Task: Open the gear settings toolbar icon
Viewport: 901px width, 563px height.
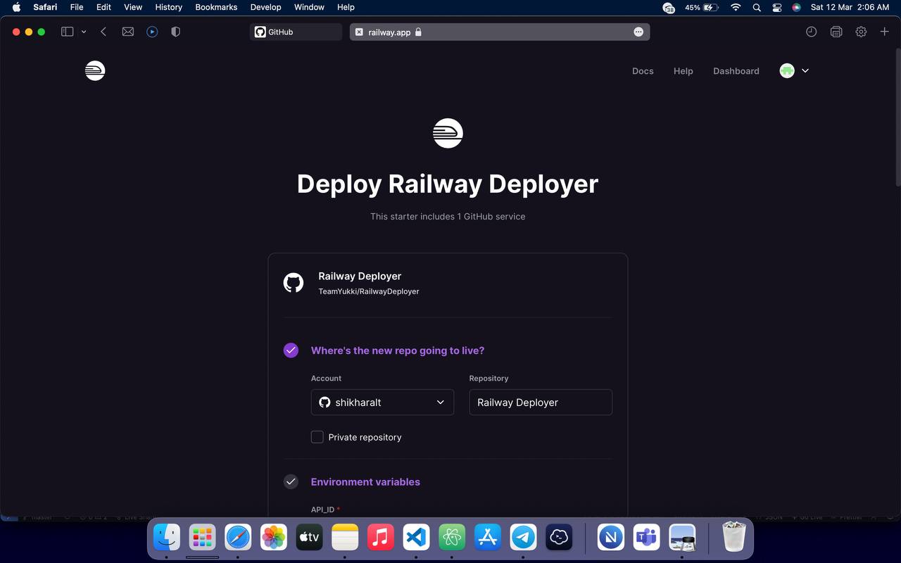Action: click(x=861, y=32)
